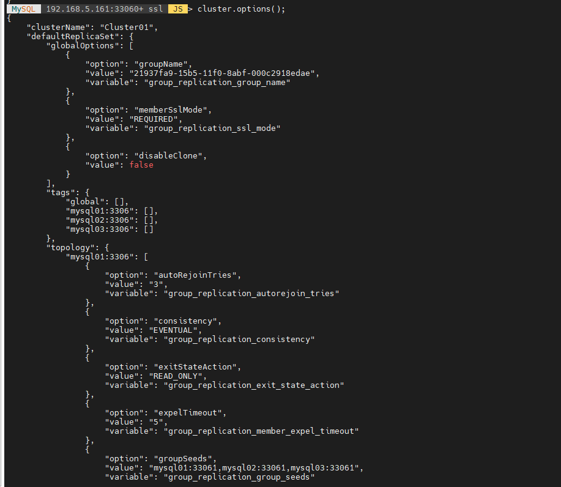Click the "clusterName": "Cluster01" line
This screenshot has width=561, height=487.
[92, 27]
